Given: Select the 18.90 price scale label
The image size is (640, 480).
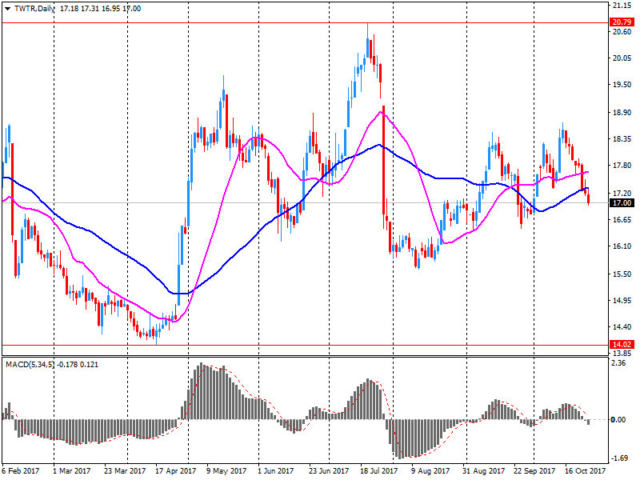Looking at the screenshot, I should click(622, 112).
